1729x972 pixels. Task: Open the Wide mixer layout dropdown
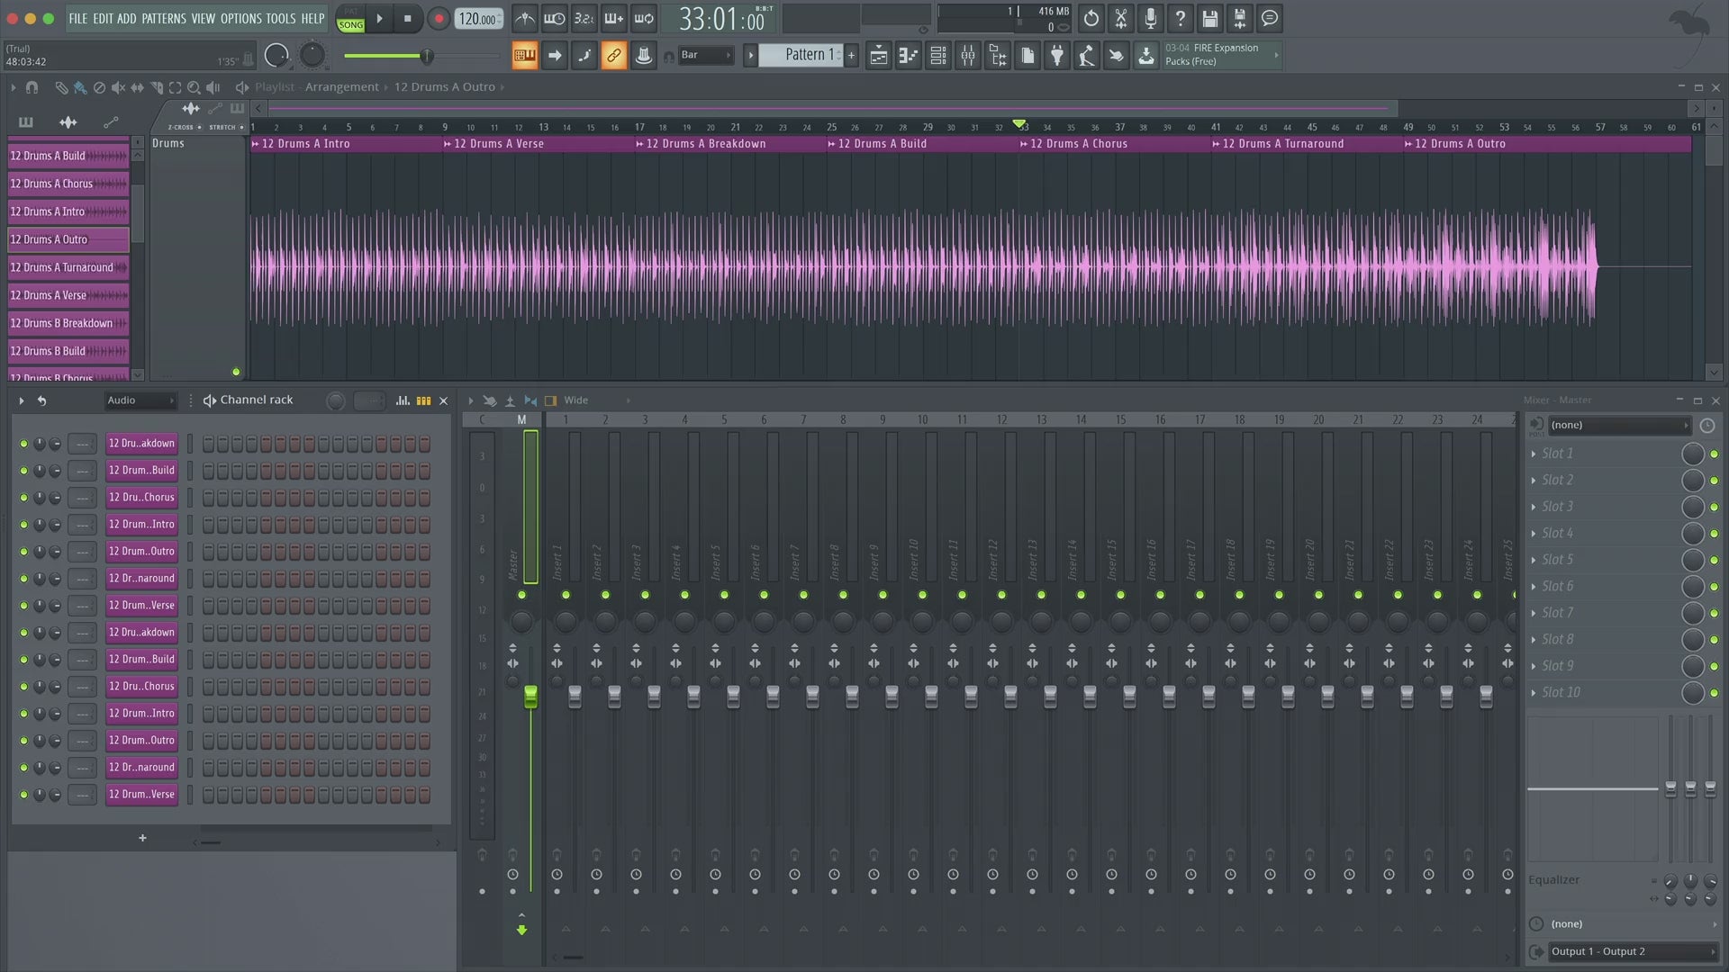coord(596,400)
